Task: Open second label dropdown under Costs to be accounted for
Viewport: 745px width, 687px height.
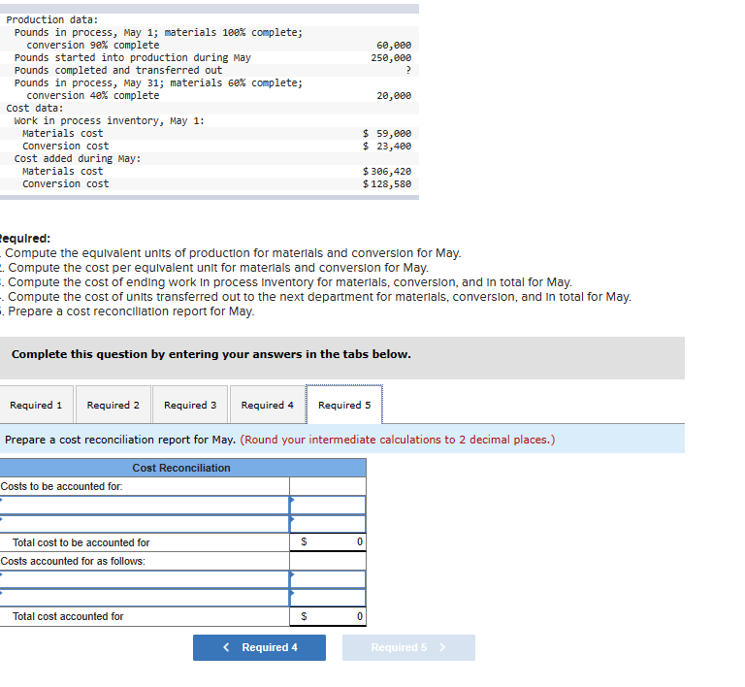Action: point(145,524)
